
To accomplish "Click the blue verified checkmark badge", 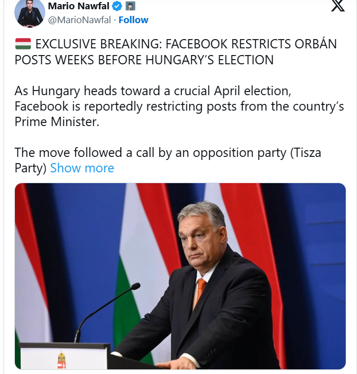I will point(117,6).
